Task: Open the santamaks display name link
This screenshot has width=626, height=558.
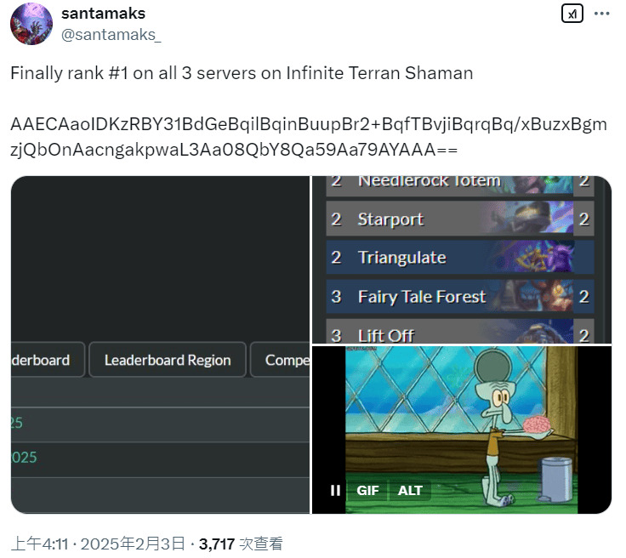Action: pyautogui.click(x=103, y=14)
